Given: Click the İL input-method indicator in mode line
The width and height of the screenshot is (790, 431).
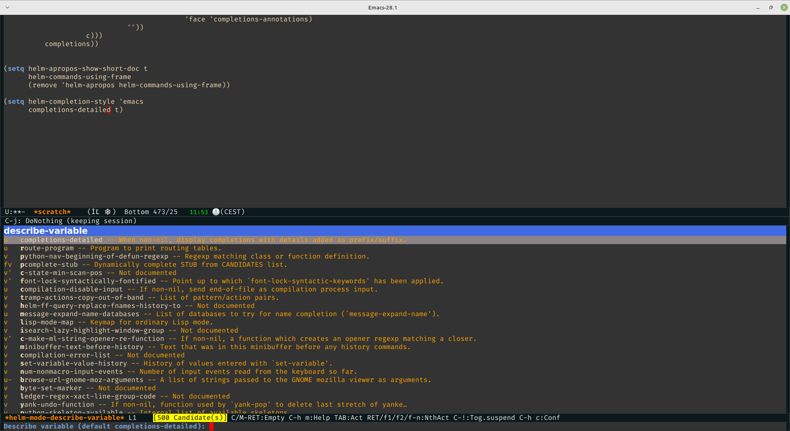Looking at the screenshot, I should pyautogui.click(x=94, y=212).
